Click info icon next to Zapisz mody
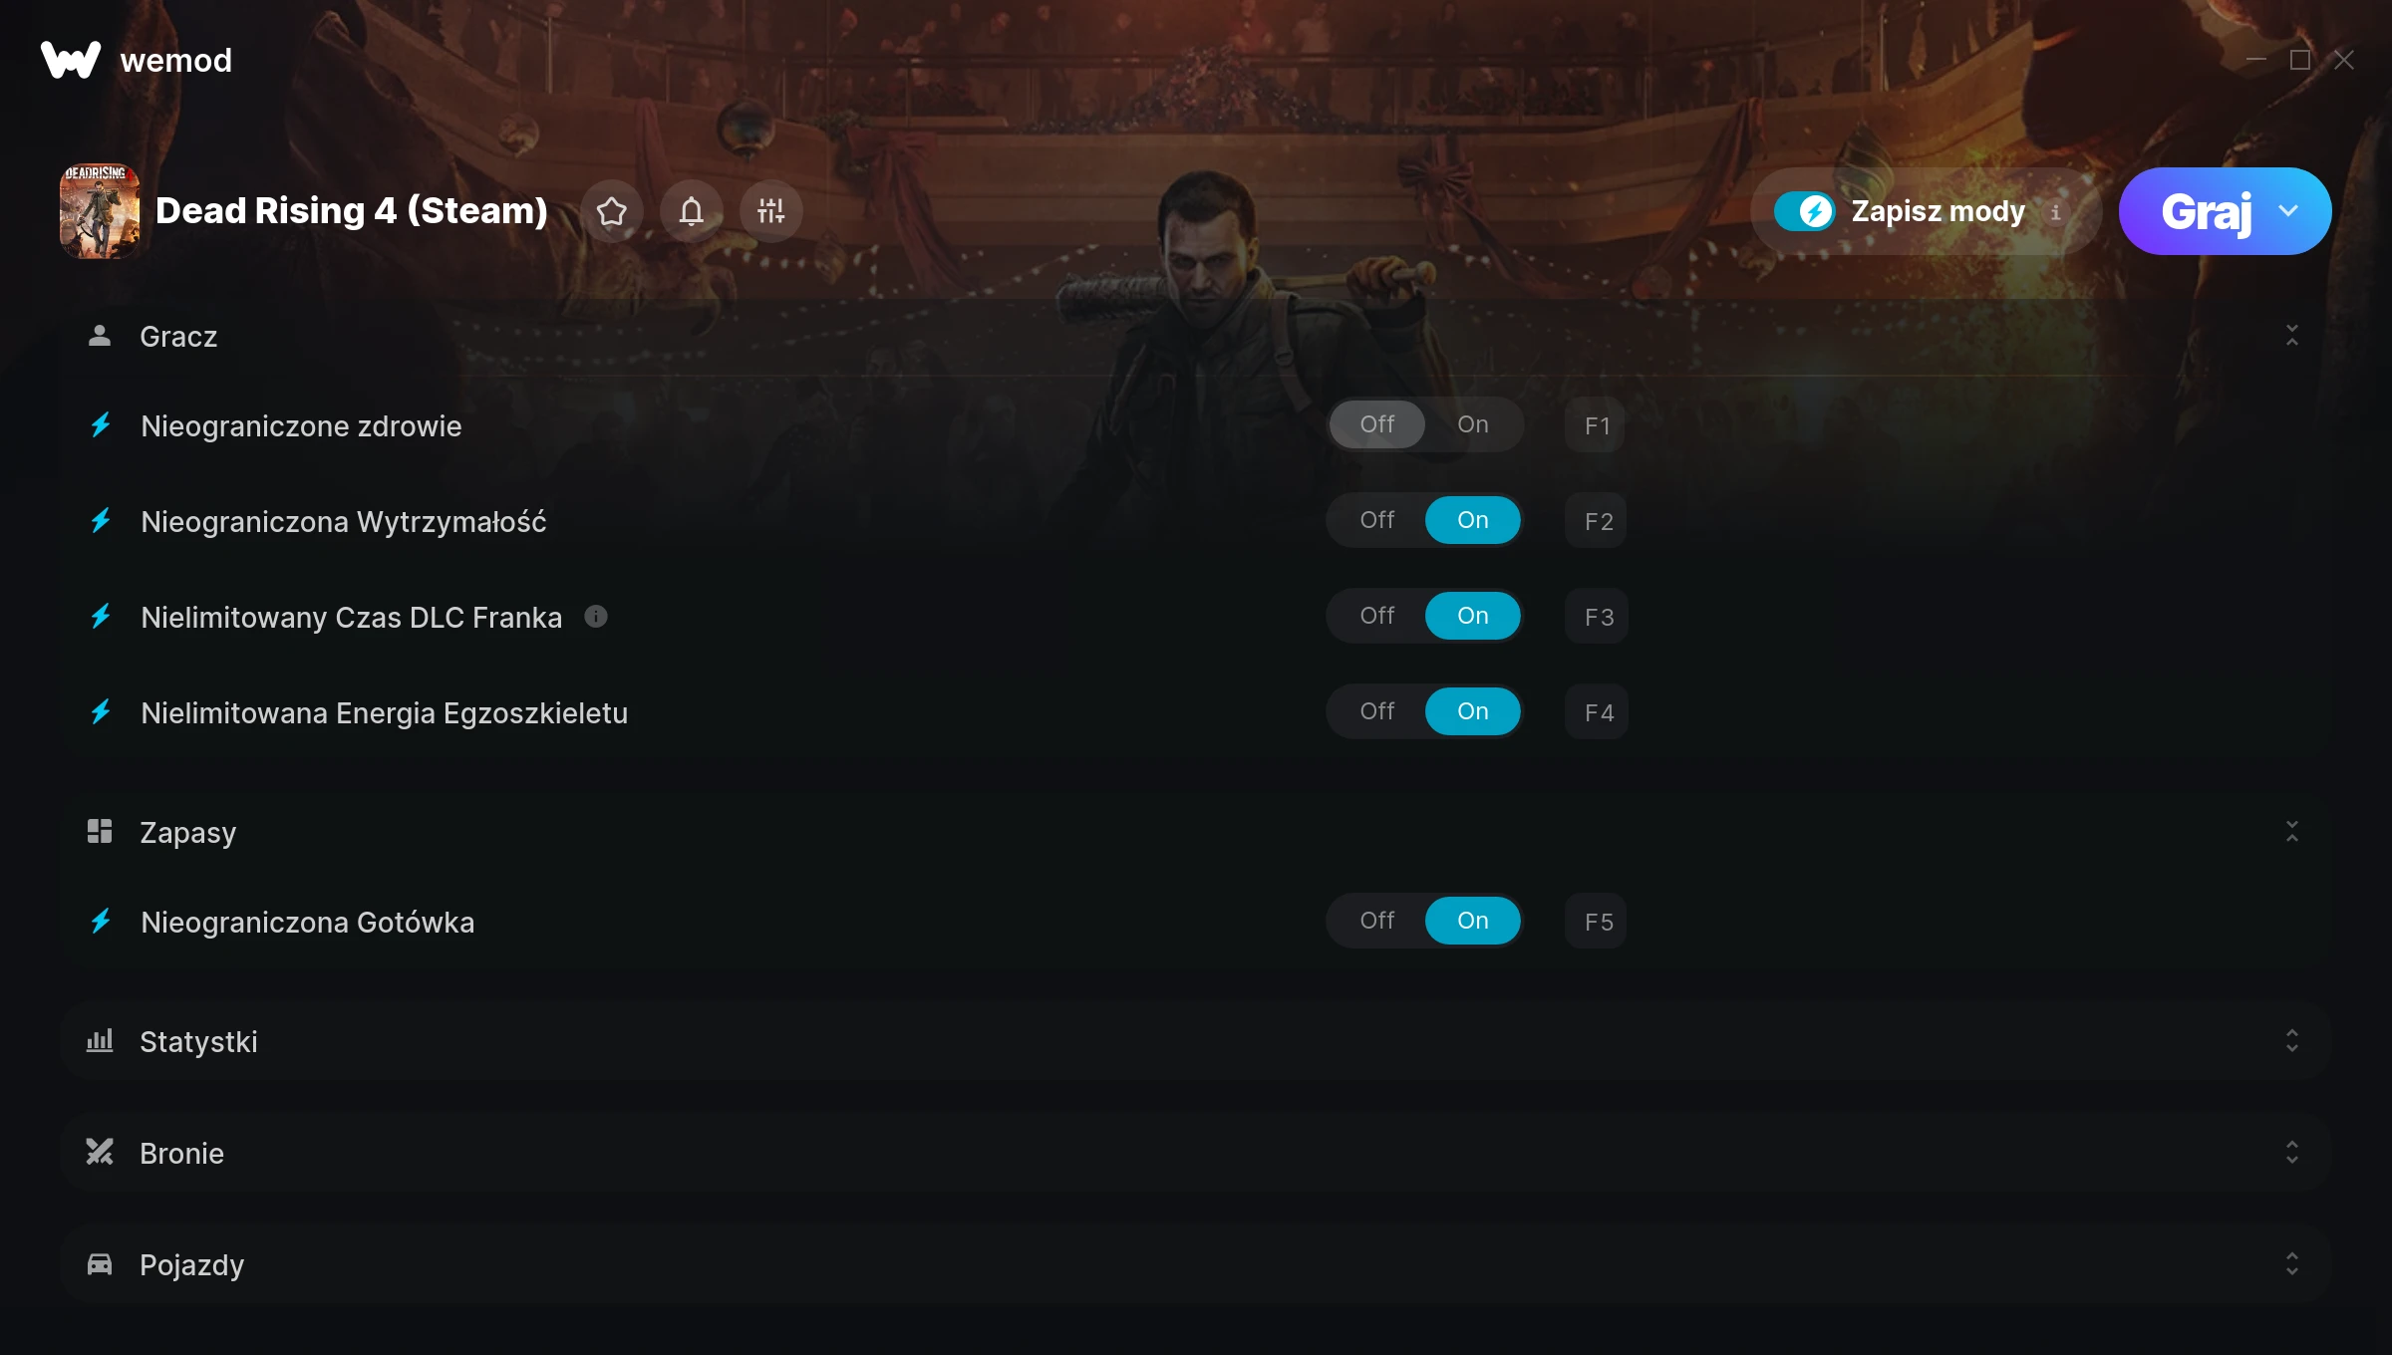2392x1355 pixels. [x=2055, y=212]
